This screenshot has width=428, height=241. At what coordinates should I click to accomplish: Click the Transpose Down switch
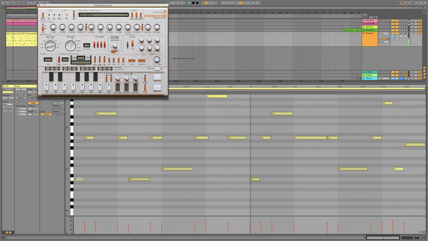pyautogui.click(x=106, y=78)
